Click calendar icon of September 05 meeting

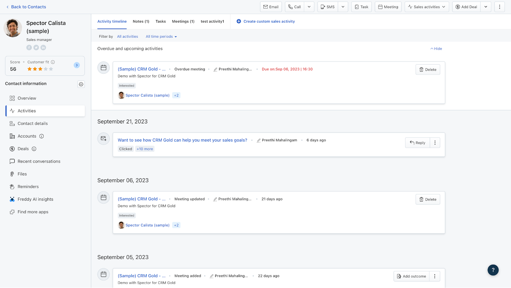(103, 274)
